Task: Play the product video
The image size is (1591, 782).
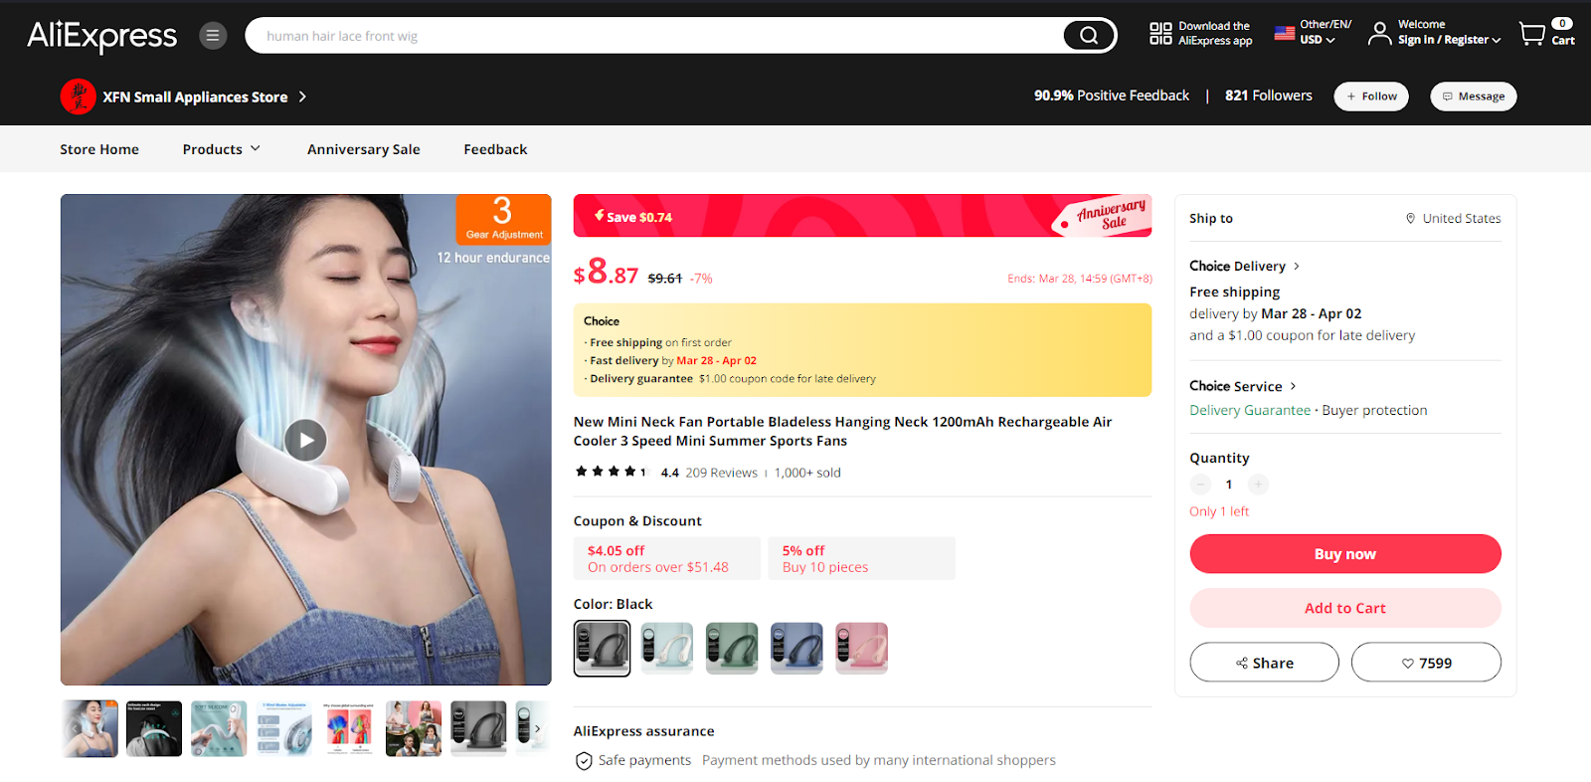Action: click(x=305, y=440)
